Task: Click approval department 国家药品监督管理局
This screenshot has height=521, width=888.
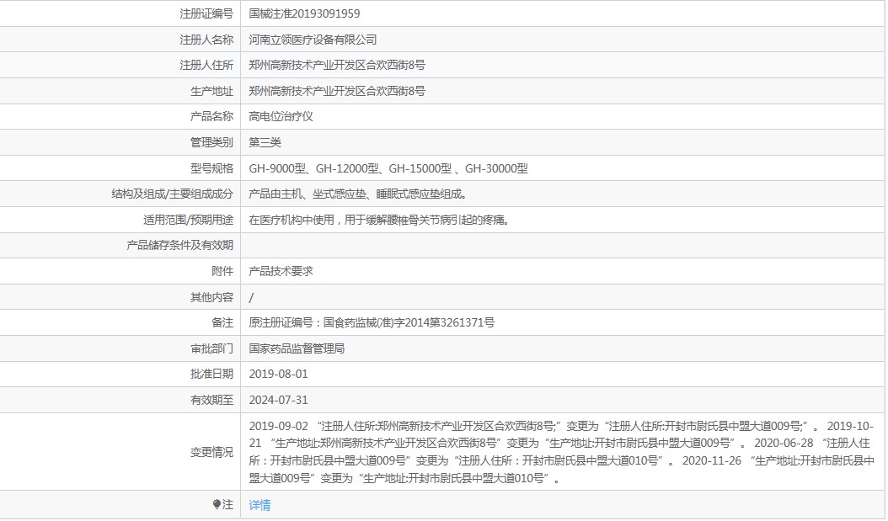Action: (x=297, y=348)
